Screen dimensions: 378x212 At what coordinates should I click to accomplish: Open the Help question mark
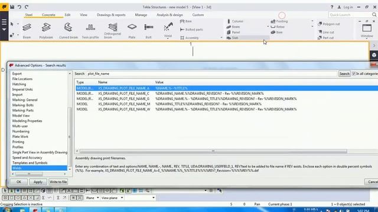tap(332, 7)
